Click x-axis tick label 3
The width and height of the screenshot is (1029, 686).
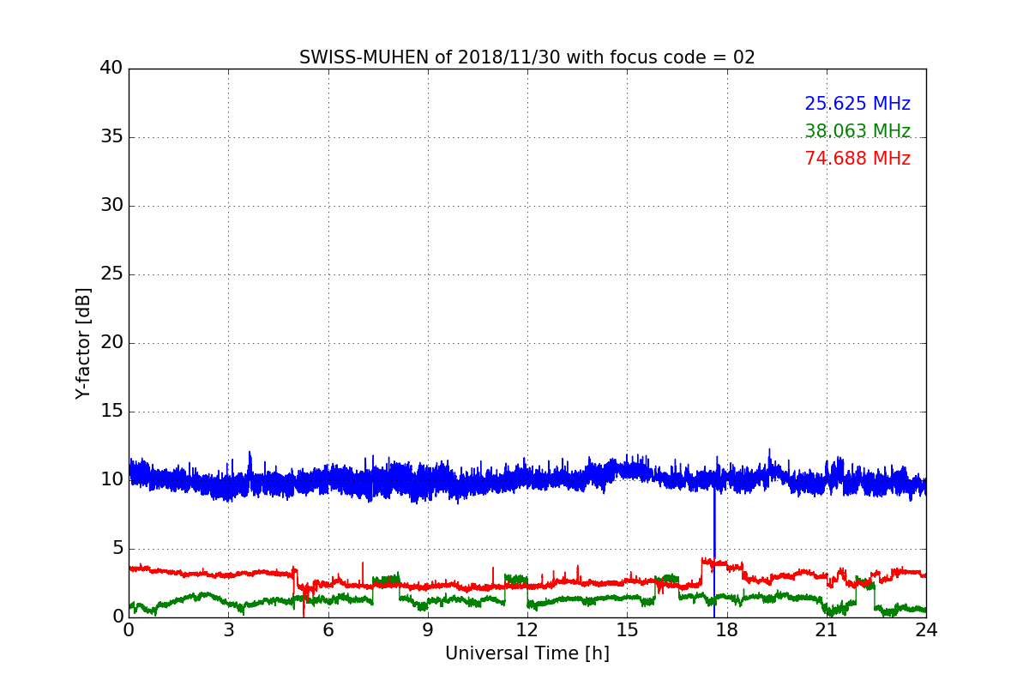coord(228,629)
